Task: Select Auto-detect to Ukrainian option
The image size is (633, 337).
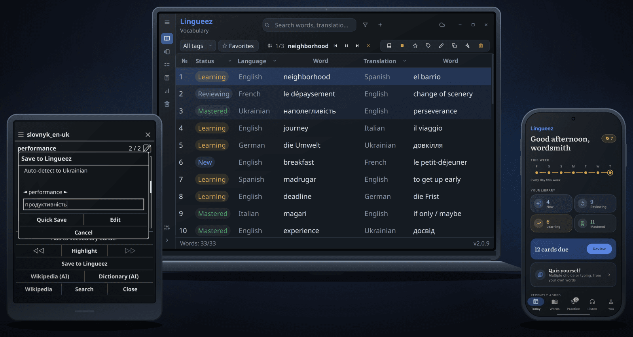Action: [56, 171]
